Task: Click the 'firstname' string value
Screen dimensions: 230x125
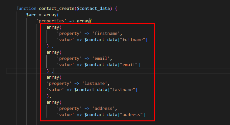Action: click(x=106, y=33)
